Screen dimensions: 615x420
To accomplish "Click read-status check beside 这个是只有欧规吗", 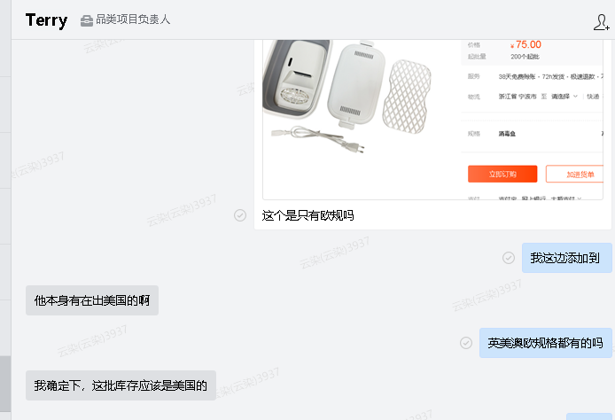I will pyautogui.click(x=240, y=215).
